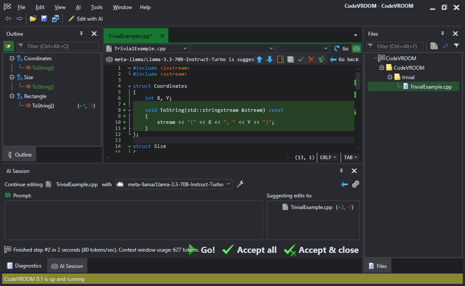Close the TrivialExample.cpp tab

[162, 36]
